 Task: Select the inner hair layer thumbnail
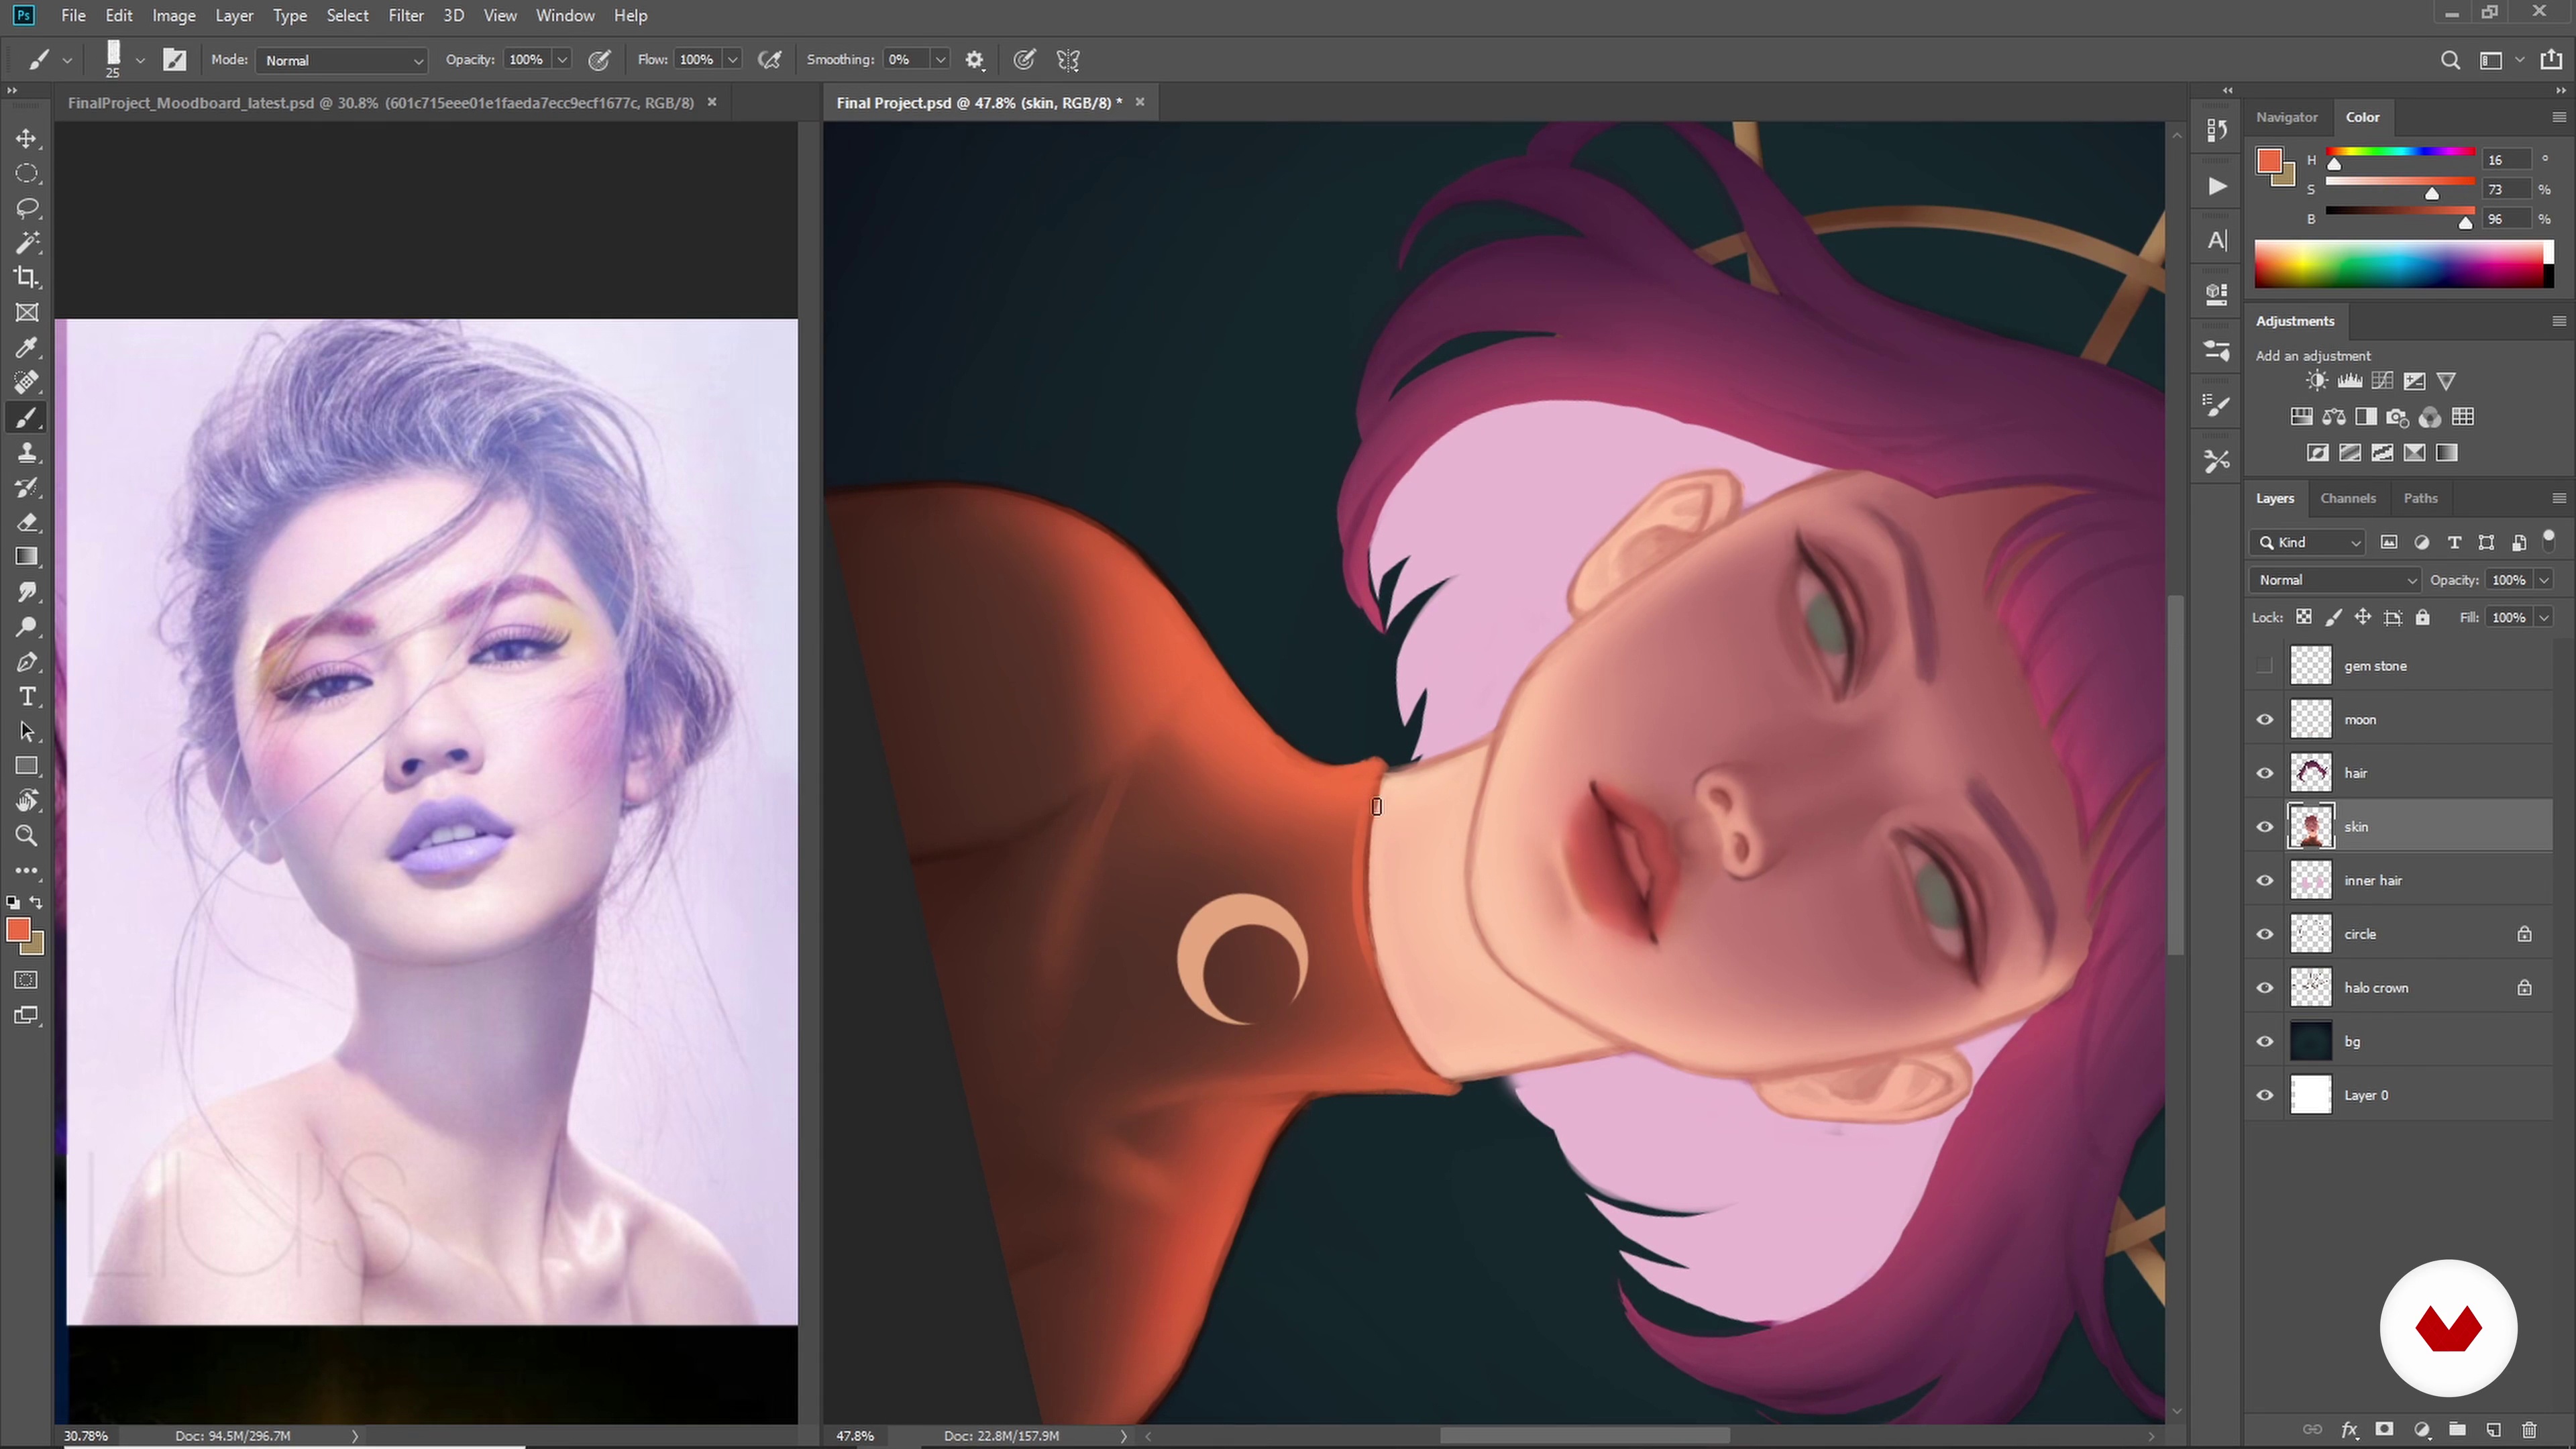pos(2311,880)
